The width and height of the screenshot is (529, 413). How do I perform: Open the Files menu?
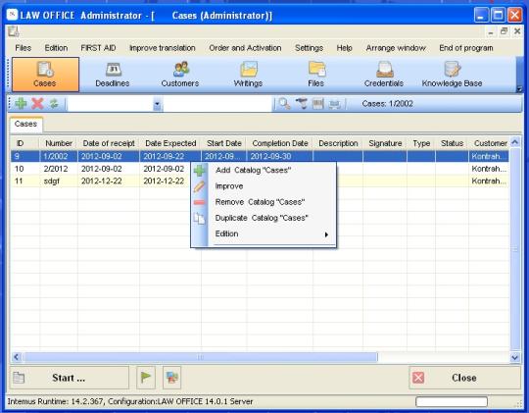coord(23,48)
